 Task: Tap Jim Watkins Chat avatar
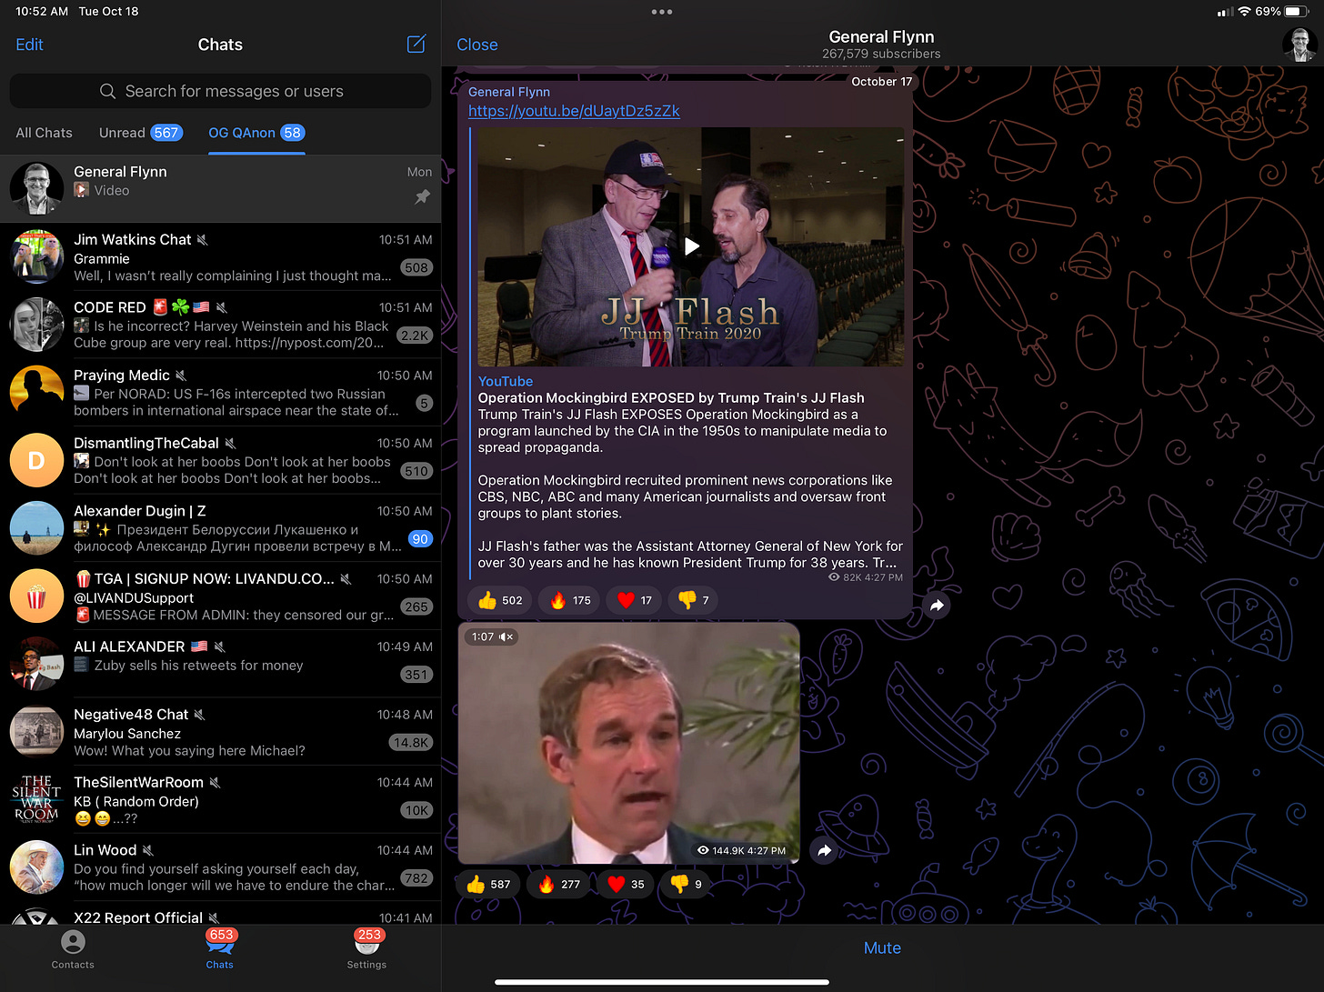[36, 256]
